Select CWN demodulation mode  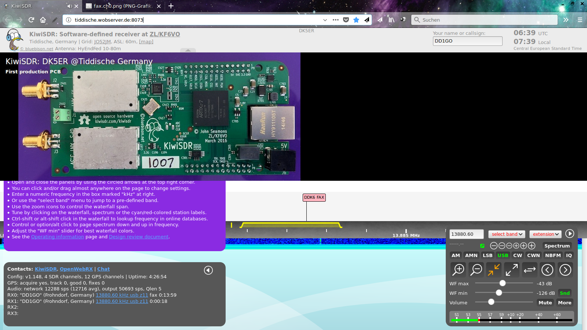pos(533,255)
